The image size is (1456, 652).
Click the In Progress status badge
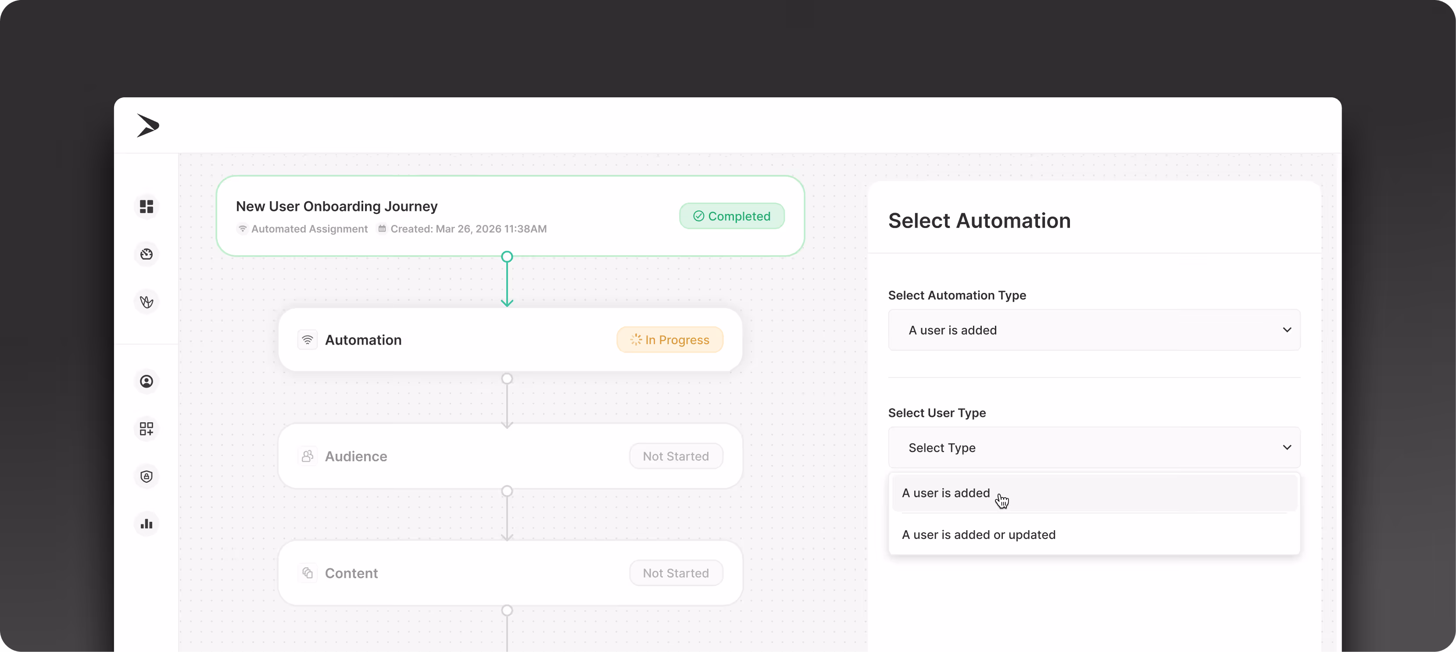pos(670,339)
